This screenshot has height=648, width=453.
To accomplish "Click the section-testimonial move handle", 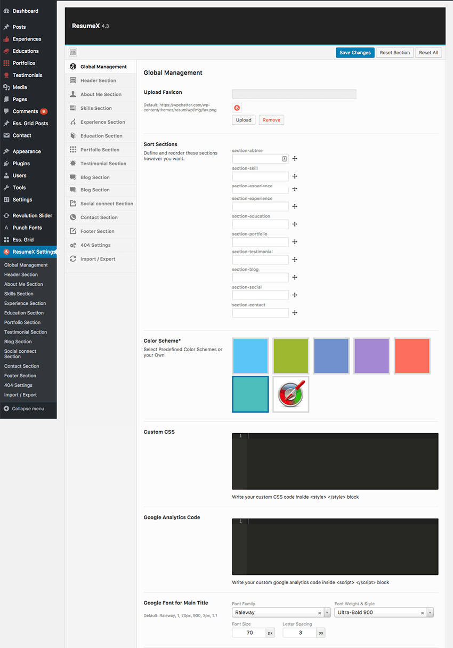I will coord(295,260).
